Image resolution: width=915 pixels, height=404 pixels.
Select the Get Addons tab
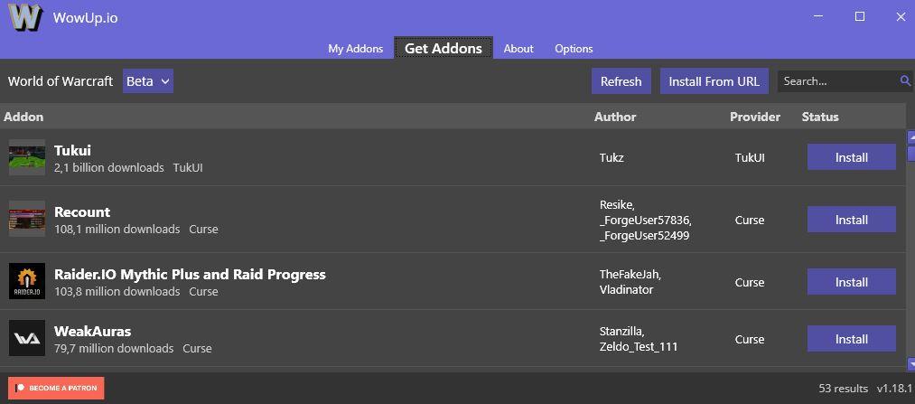(443, 49)
